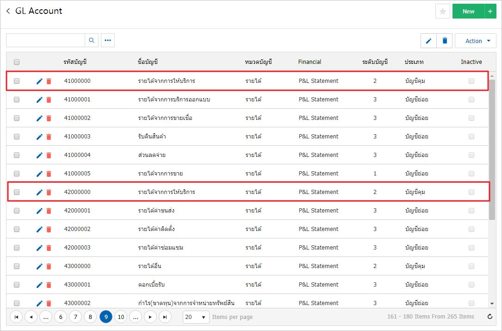Expand the New button plus dropdown
The height and width of the screenshot is (331, 502).
pos(490,12)
